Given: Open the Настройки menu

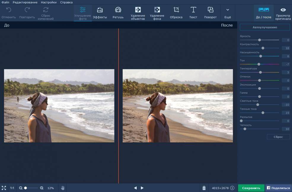Looking at the screenshot, I should [49, 2].
